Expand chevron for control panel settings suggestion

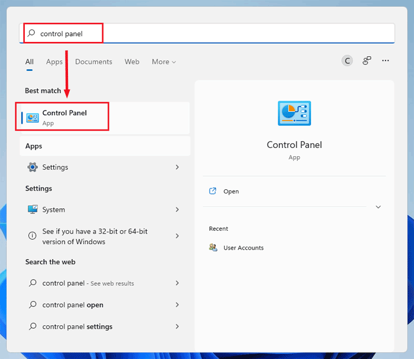pyautogui.click(x=177, y=326)
